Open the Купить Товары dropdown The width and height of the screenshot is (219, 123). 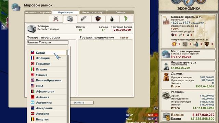click(48, 42)
